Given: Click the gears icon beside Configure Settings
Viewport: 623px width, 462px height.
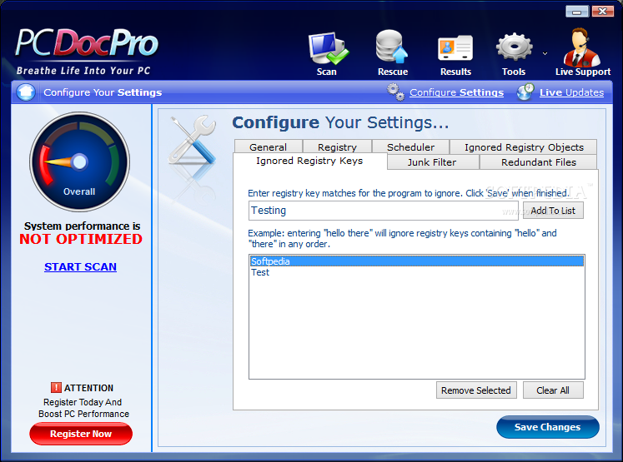Looking at the screenshot, I should point(395,92).
